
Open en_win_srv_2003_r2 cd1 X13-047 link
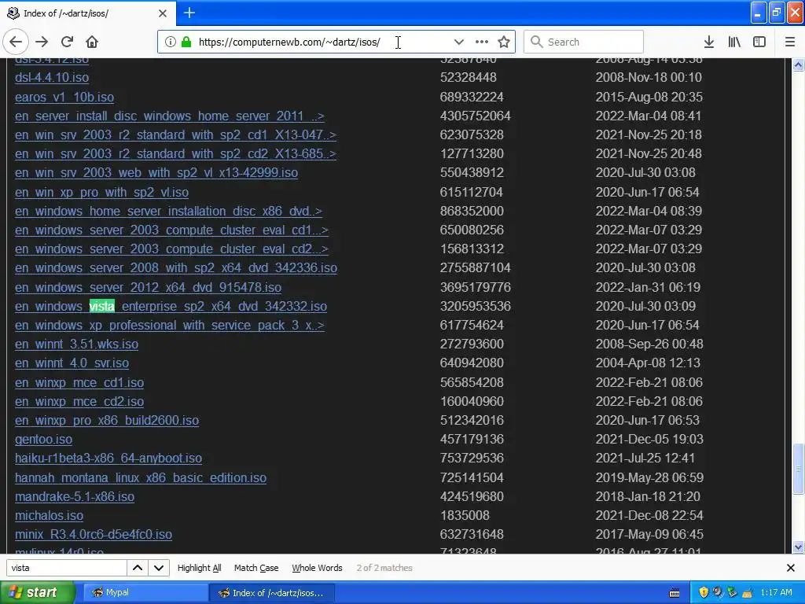(175, 135)
